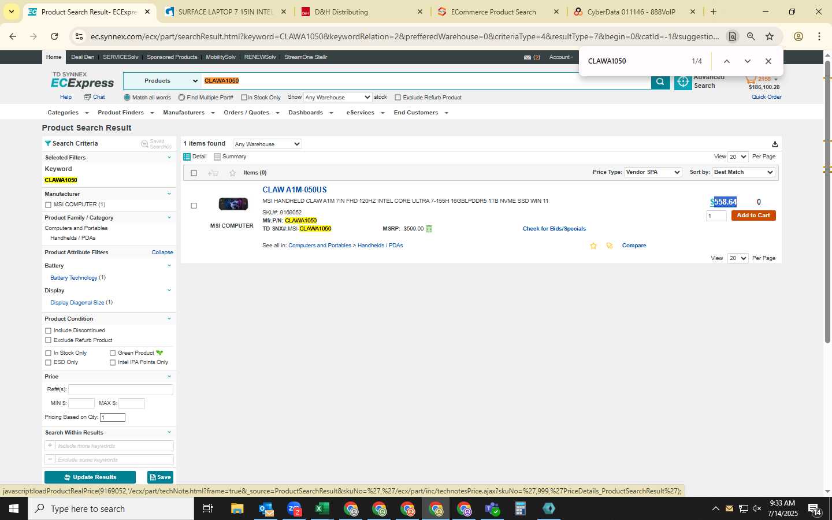Open CLAW A1M-050US product link

(x=295, y=190)
